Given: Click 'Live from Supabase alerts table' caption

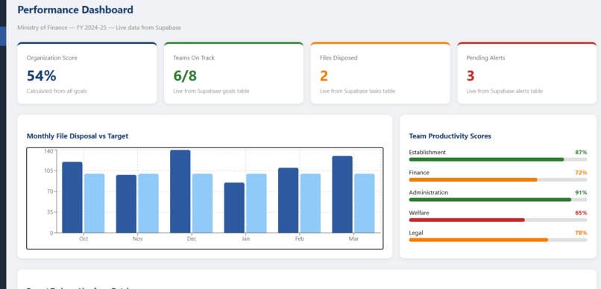Looking at the screenshot, I should click(504, 91).
